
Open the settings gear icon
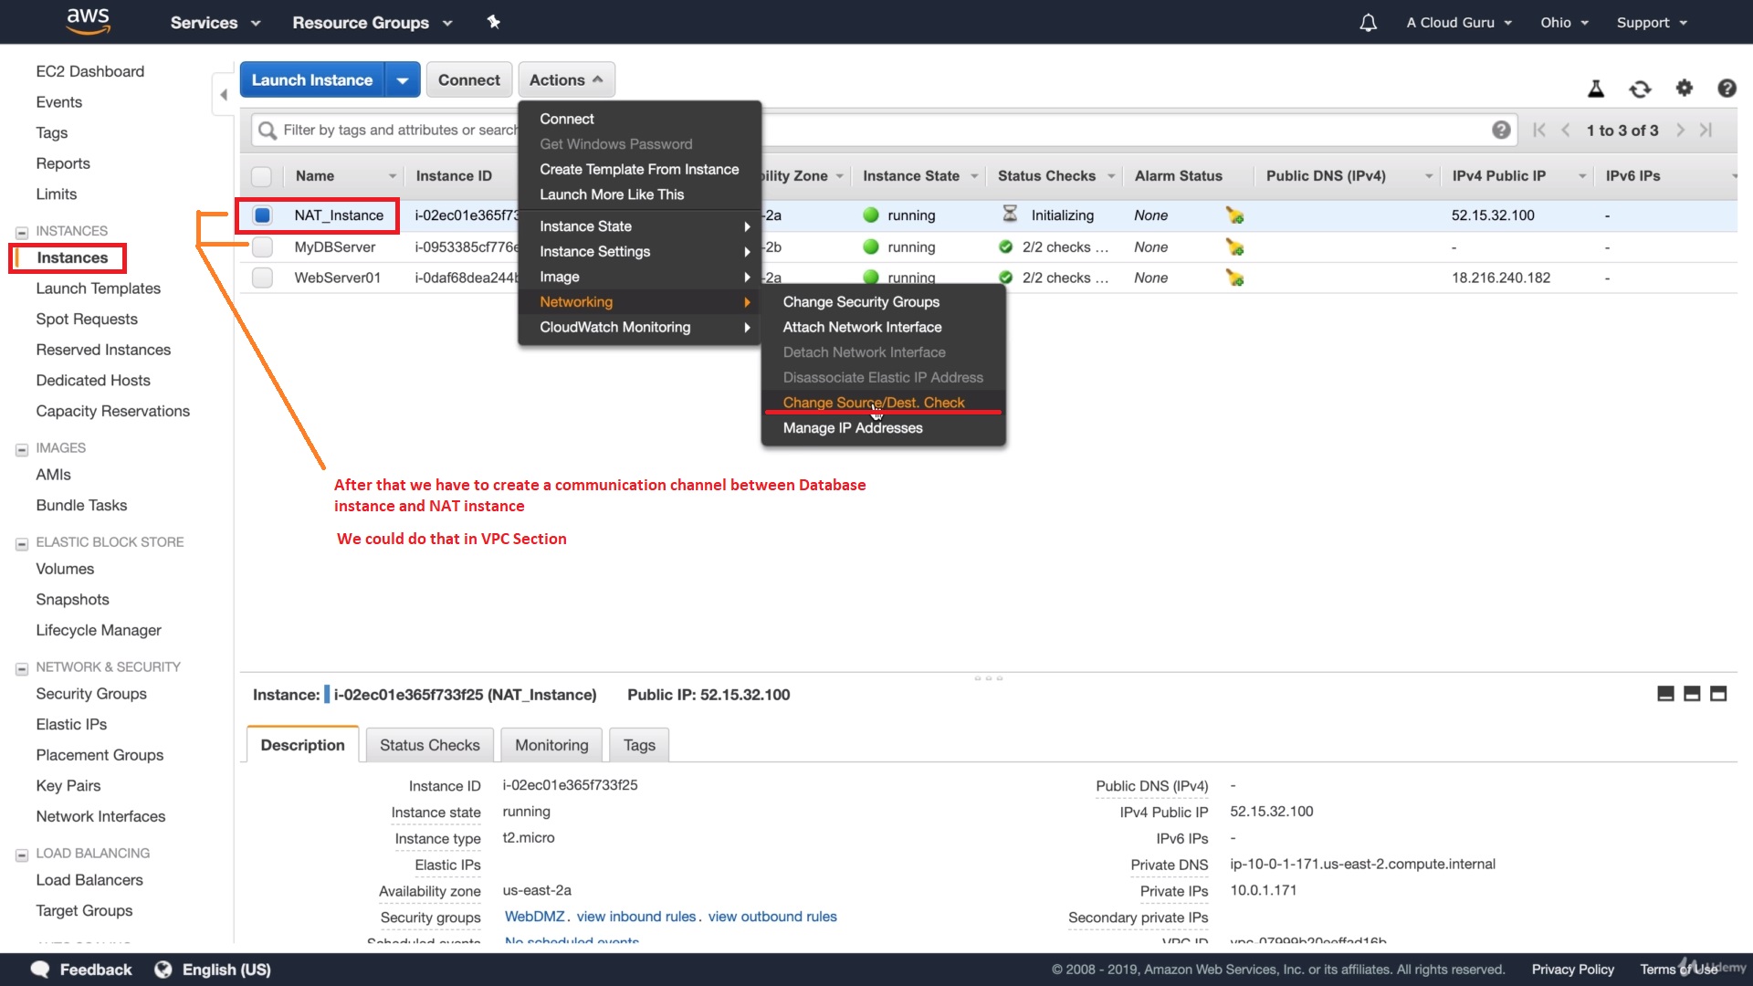click(x=1685, y=88)
